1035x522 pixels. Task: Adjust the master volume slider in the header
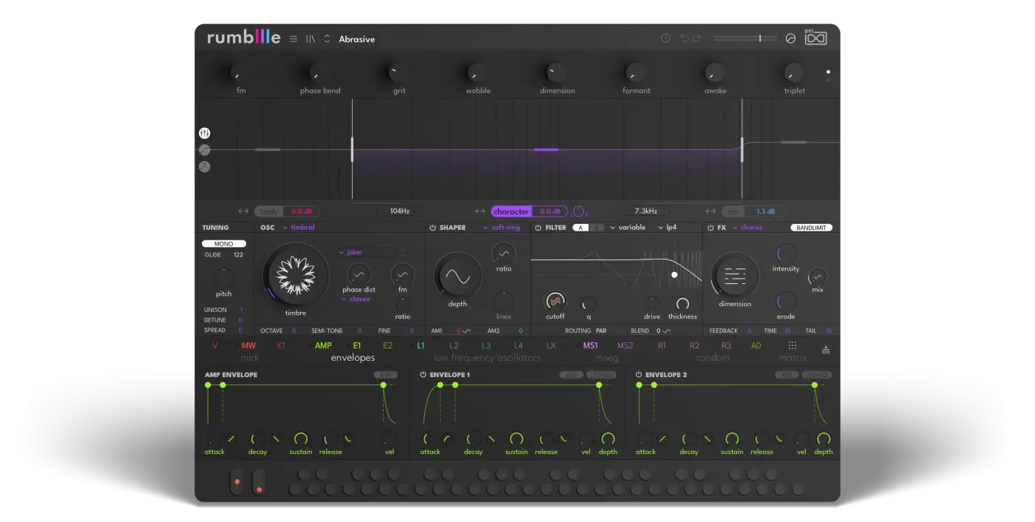tap(745, 38)
